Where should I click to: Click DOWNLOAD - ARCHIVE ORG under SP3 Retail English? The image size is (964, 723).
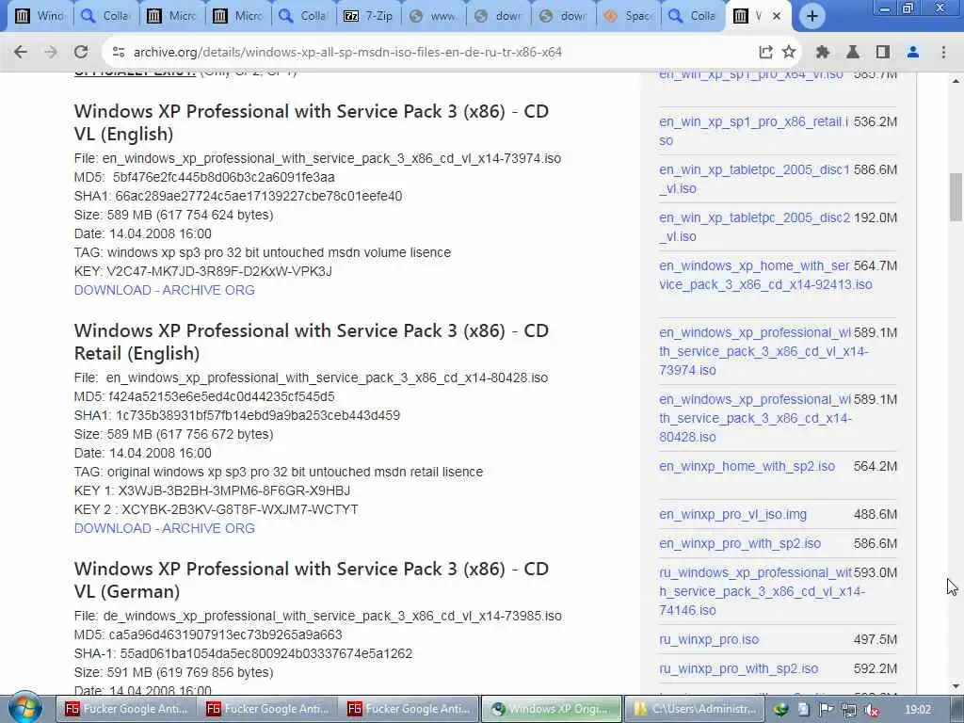click(x=164, y=528)
